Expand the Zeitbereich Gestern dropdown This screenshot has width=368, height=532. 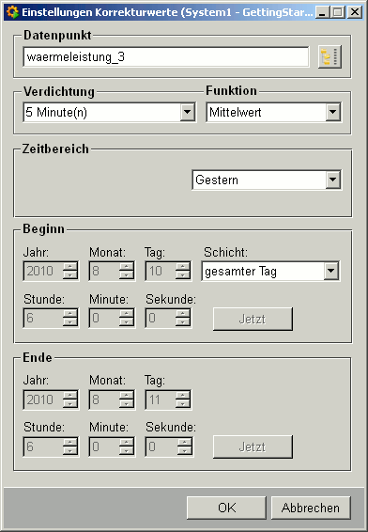[333, 180]
